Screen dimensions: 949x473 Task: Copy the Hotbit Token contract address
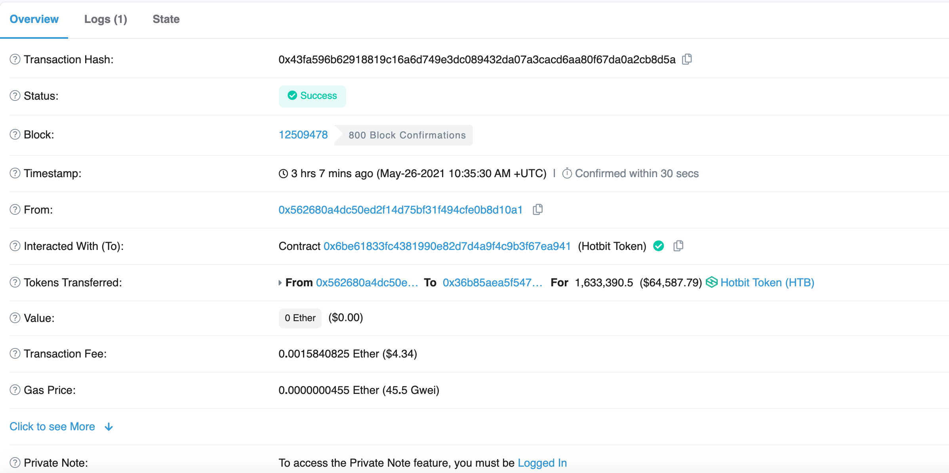[x=678, y=246]
